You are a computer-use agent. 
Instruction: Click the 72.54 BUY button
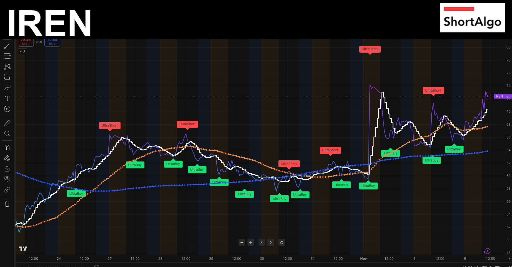pyautogui.click(x=52, y=42)
